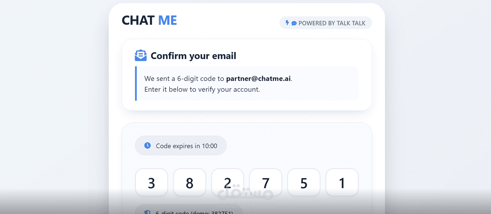Click the 6-digit code demo hint text
491x214 pixels.
pyautogui.click(x=194, y=212)
